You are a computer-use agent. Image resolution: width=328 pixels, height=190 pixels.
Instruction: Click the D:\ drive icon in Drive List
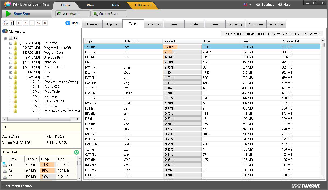pos(5,171)
